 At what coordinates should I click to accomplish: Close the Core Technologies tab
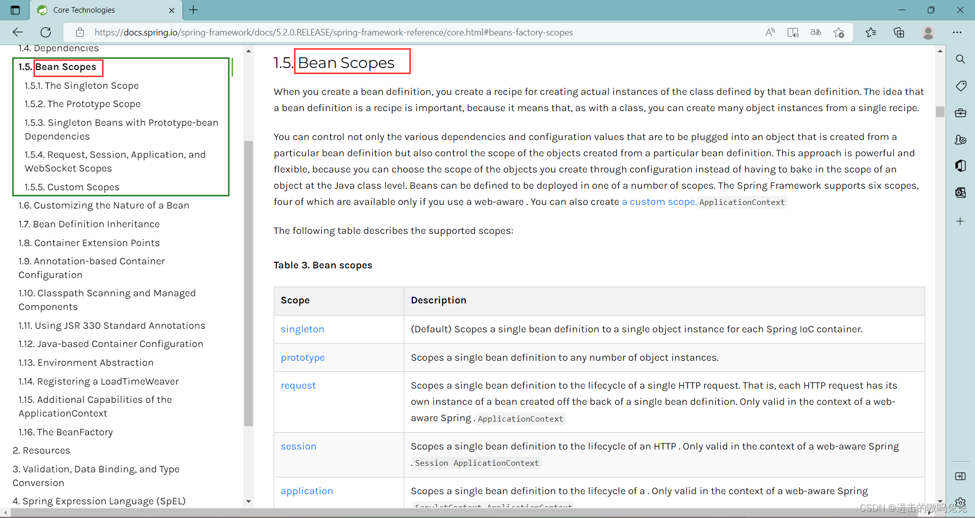[172, 10]
